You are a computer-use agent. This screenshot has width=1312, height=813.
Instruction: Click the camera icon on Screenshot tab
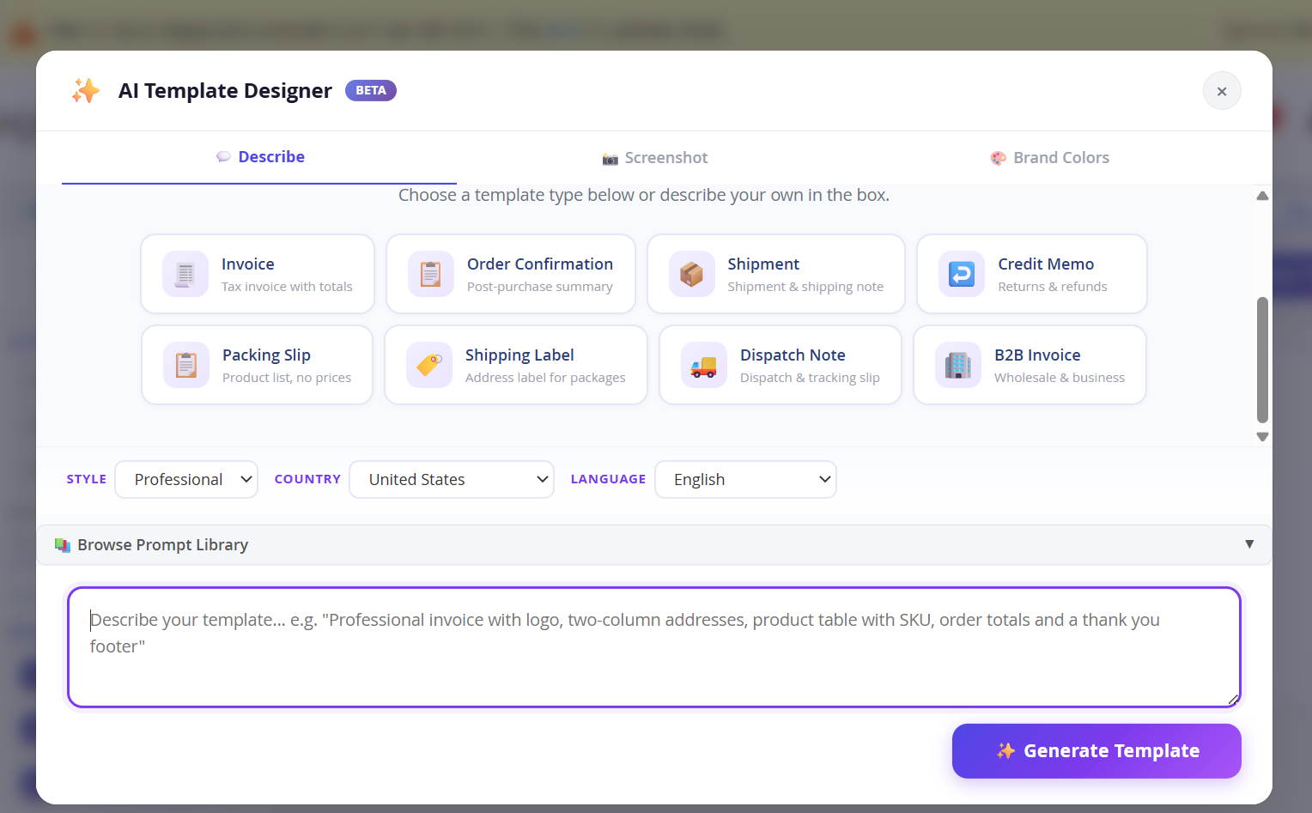pos(610,159)
